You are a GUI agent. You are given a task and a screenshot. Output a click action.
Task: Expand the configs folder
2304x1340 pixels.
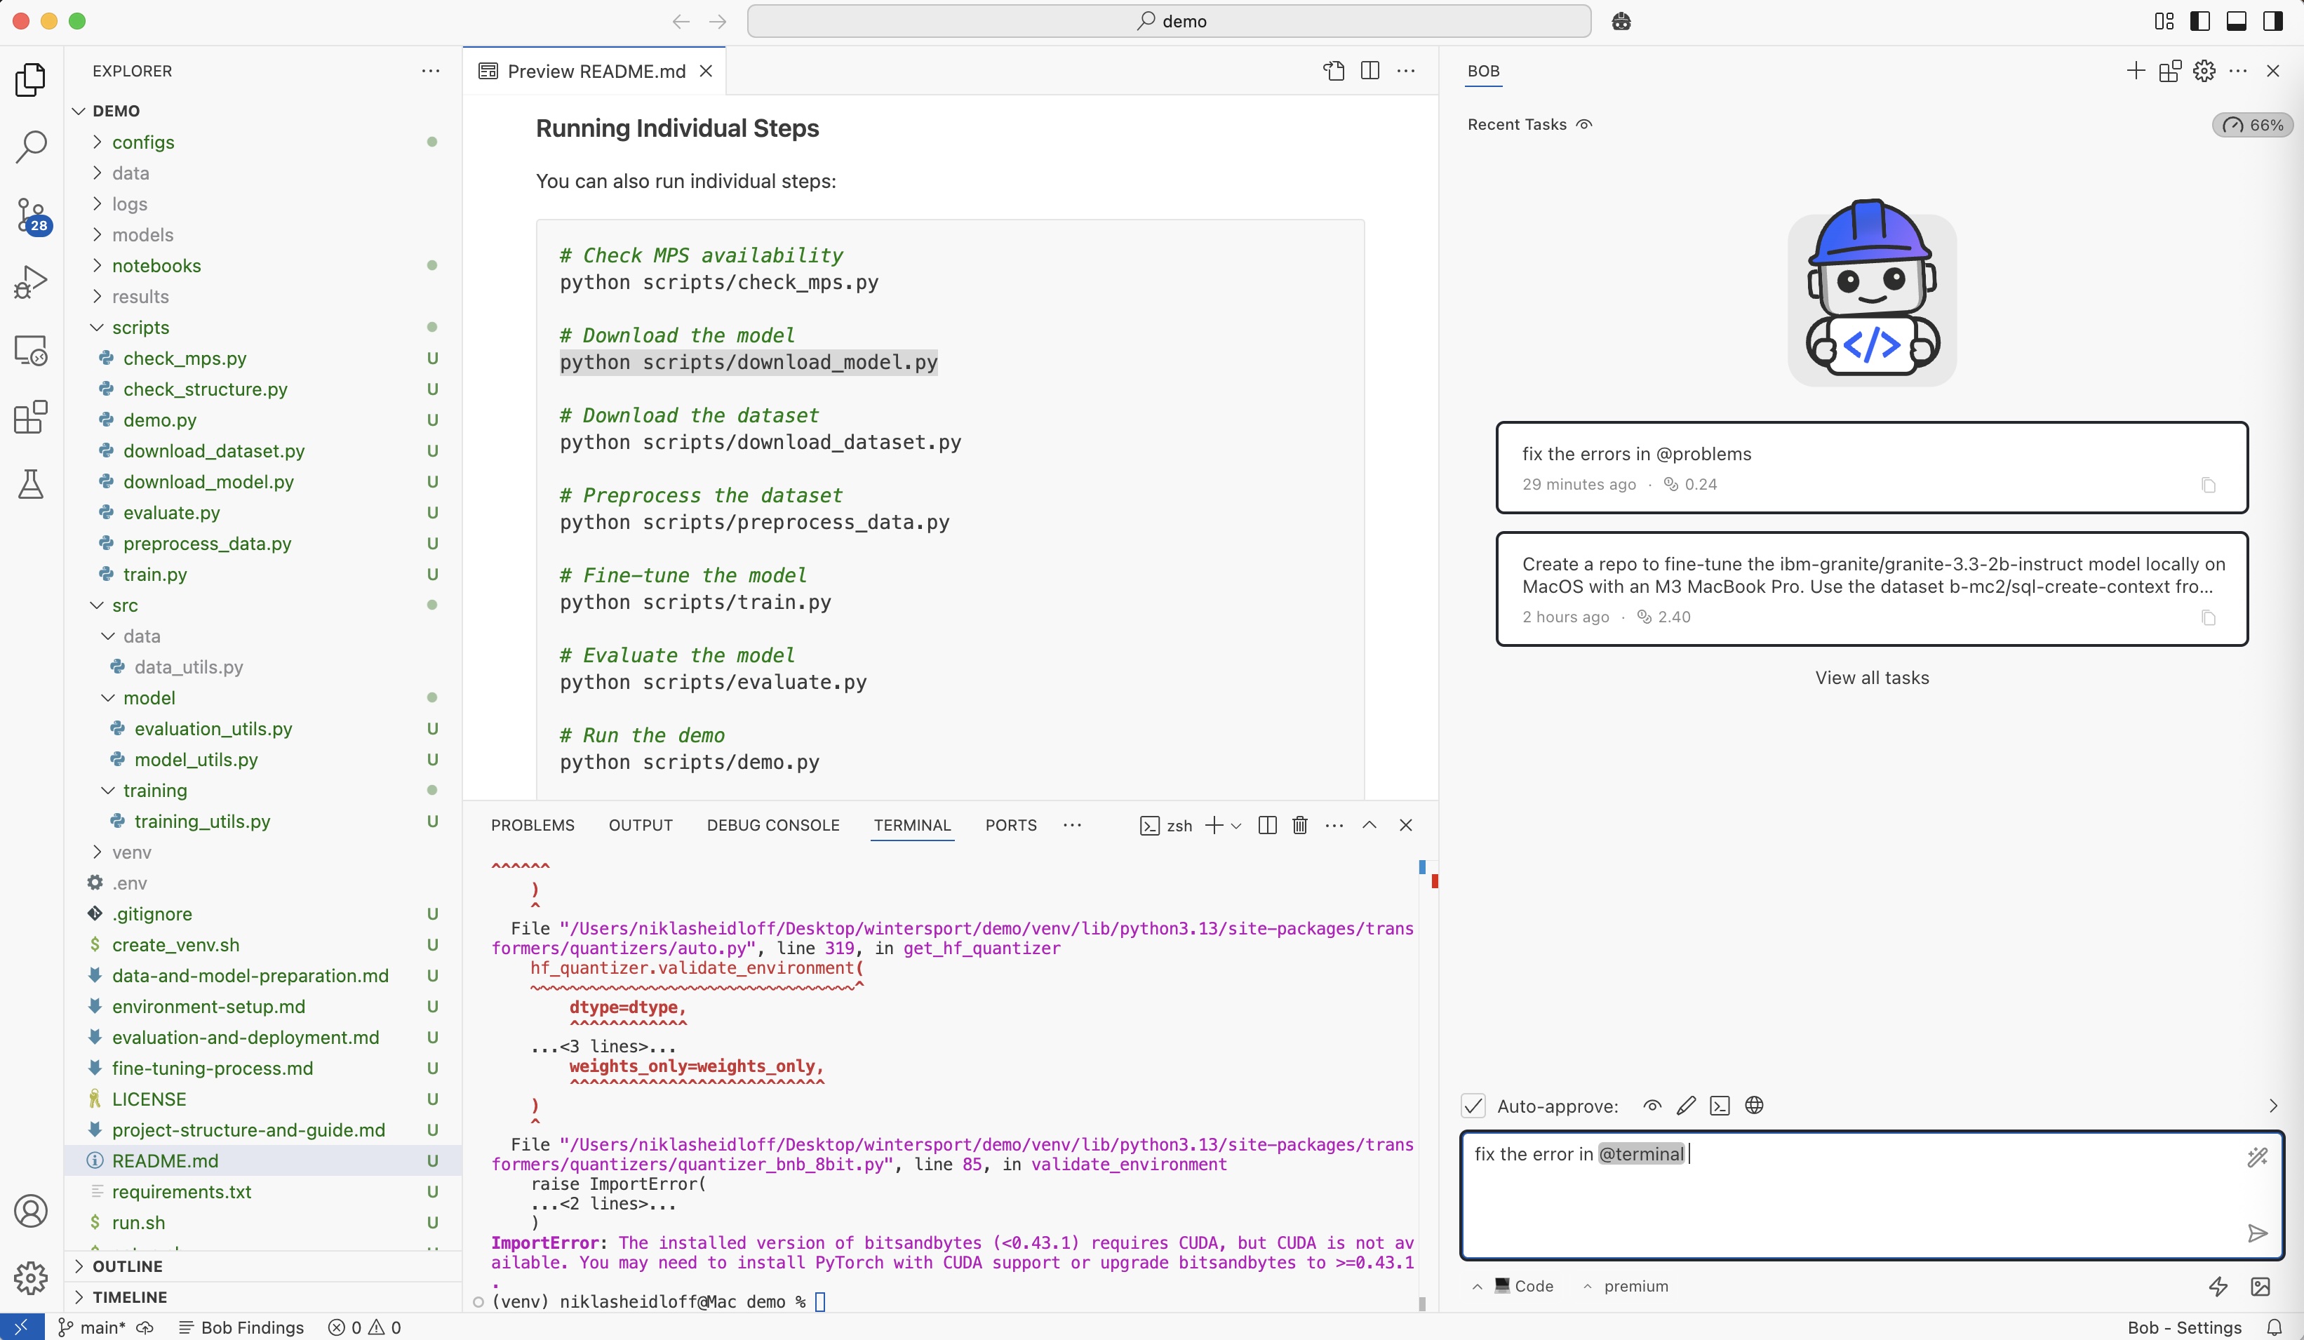point(142,142)
